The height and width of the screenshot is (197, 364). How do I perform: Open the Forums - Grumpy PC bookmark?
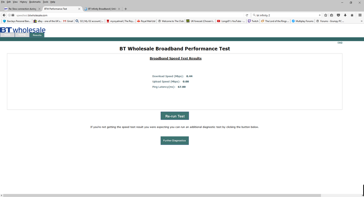coord(330,21)
